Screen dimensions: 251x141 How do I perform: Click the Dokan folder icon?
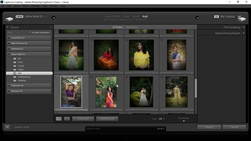click(x=15, y=70)
